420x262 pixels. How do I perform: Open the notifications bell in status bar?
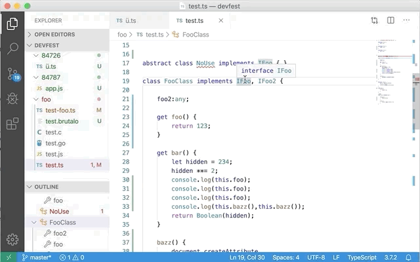click(x=408, y=257)
